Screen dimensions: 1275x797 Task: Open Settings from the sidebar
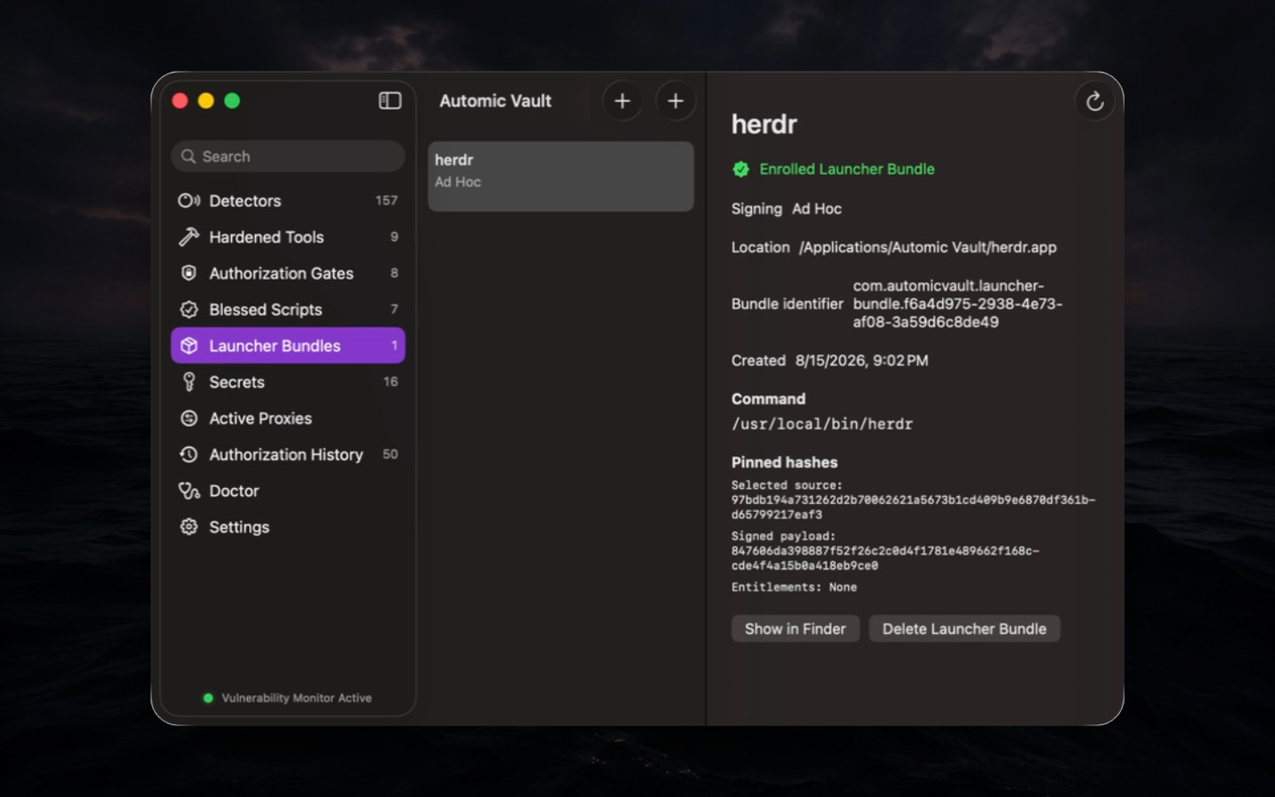click(288, 528)
